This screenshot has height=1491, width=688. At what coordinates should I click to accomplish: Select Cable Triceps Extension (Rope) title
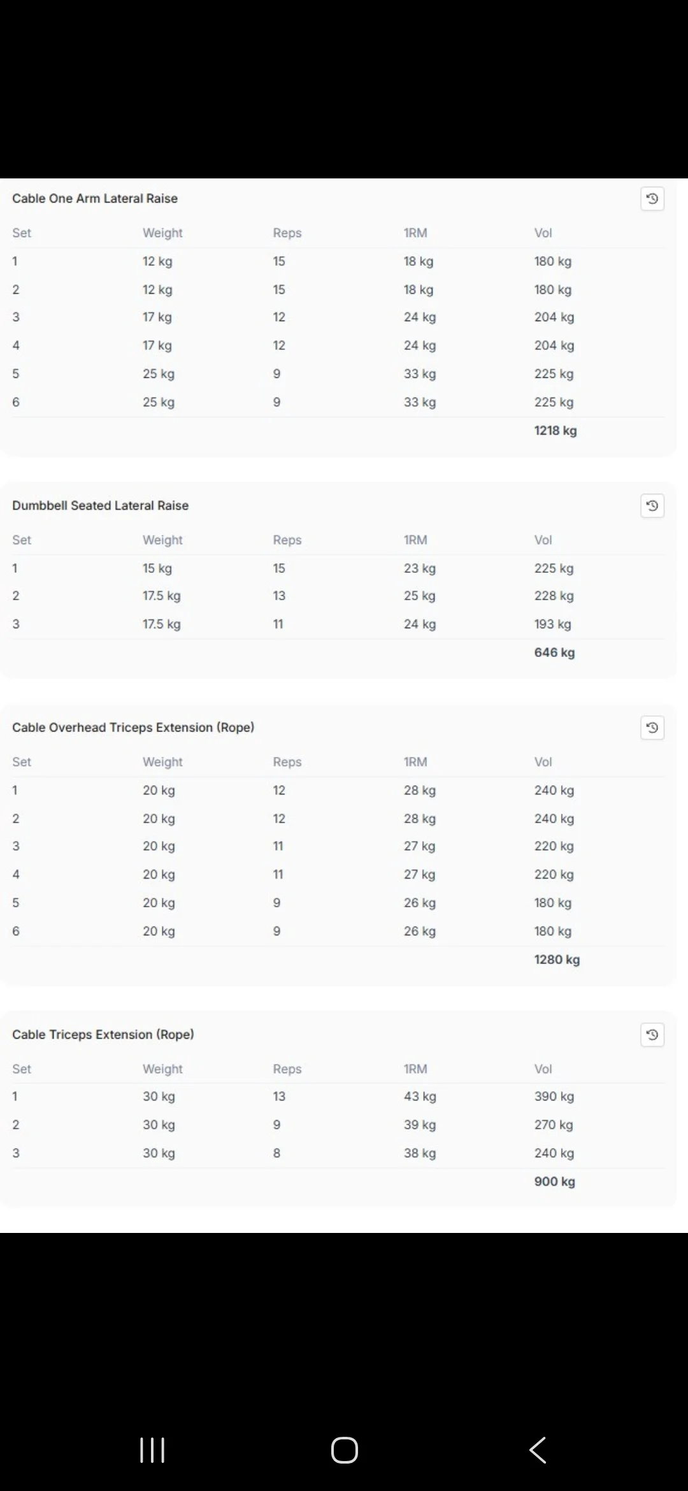(x=103, y=1034)
